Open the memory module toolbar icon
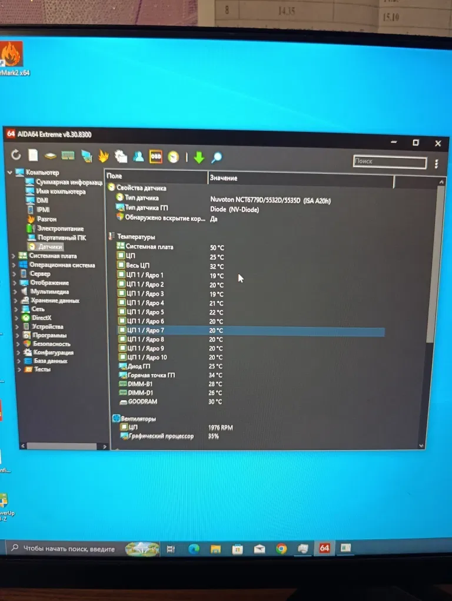Image resolution: width=452 pixels, height=601 pixels. point(68,156)
